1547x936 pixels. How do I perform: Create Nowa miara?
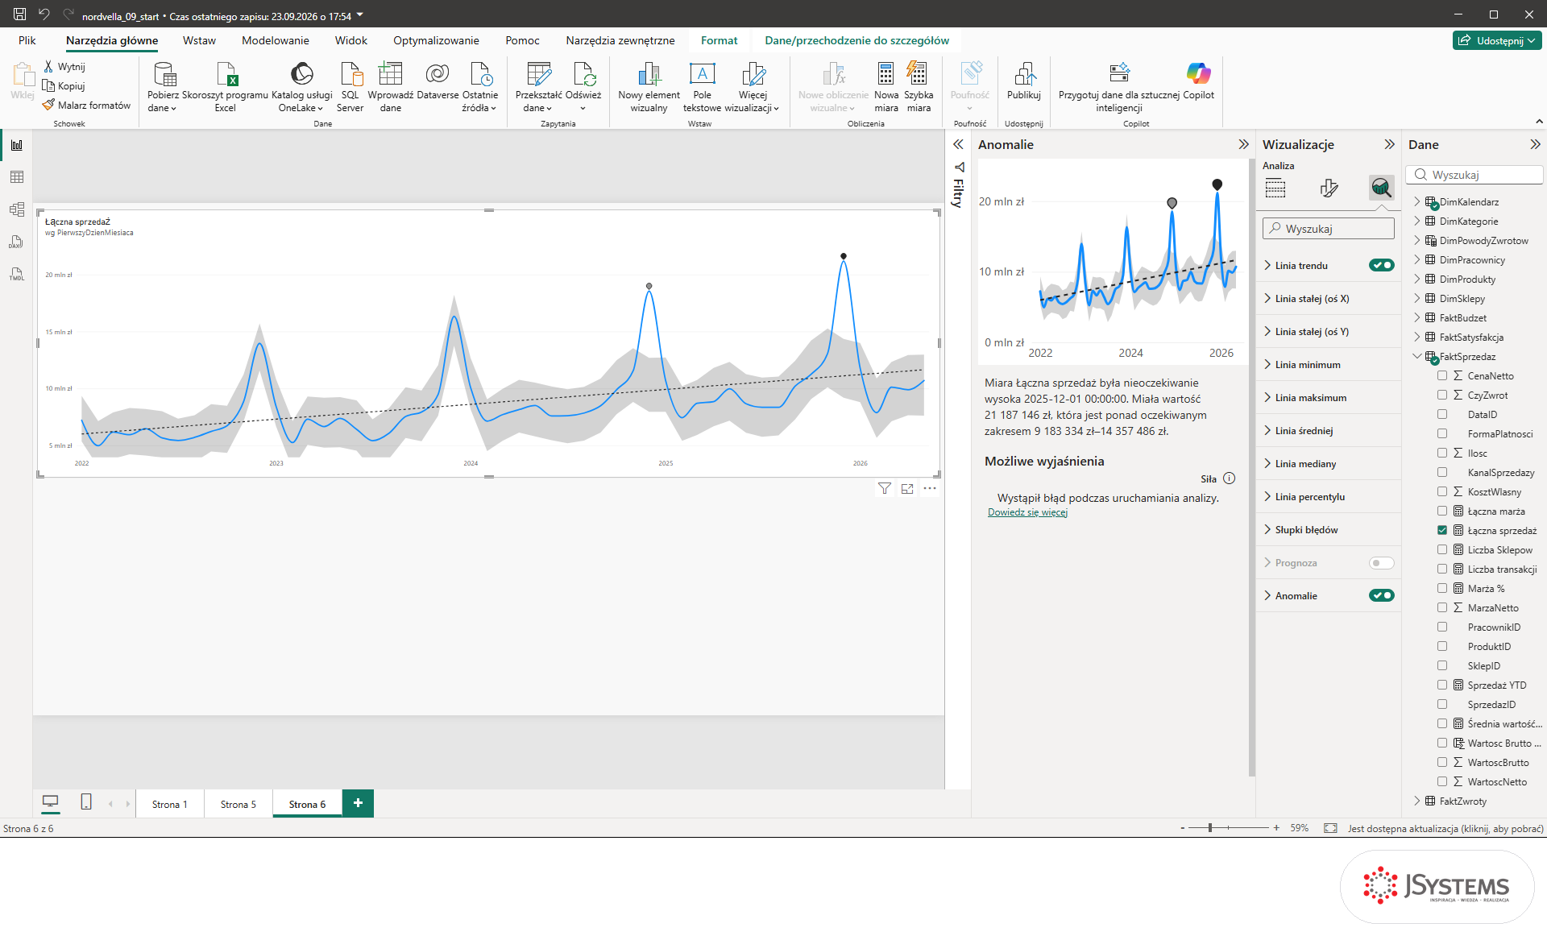(x=886, y=87)
